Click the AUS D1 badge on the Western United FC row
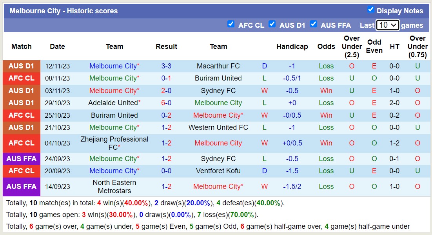Screen dimensions: 432x235 (22, 127)
